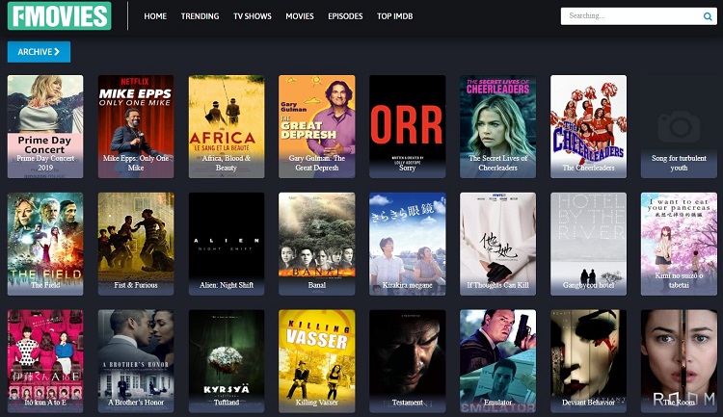Open The Cheerleaders movie poster
The image size is (723, 417).
(x=588, y=127)
